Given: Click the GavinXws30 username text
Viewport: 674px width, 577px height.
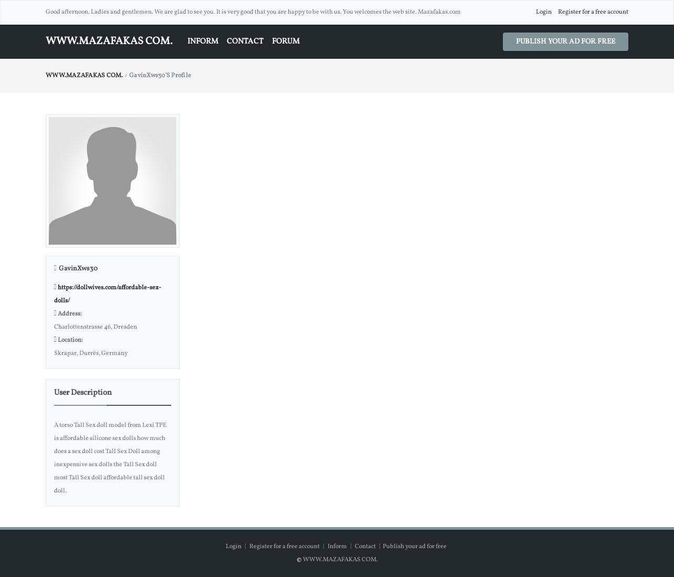Looking at the screenshot, I should pos(78,269).
